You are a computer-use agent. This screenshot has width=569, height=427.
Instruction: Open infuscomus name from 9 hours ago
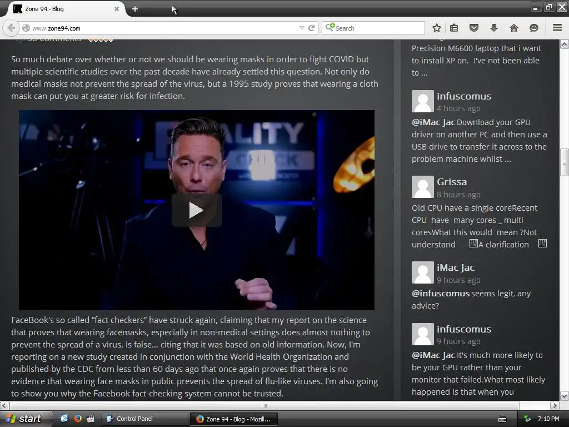[464, 329]
